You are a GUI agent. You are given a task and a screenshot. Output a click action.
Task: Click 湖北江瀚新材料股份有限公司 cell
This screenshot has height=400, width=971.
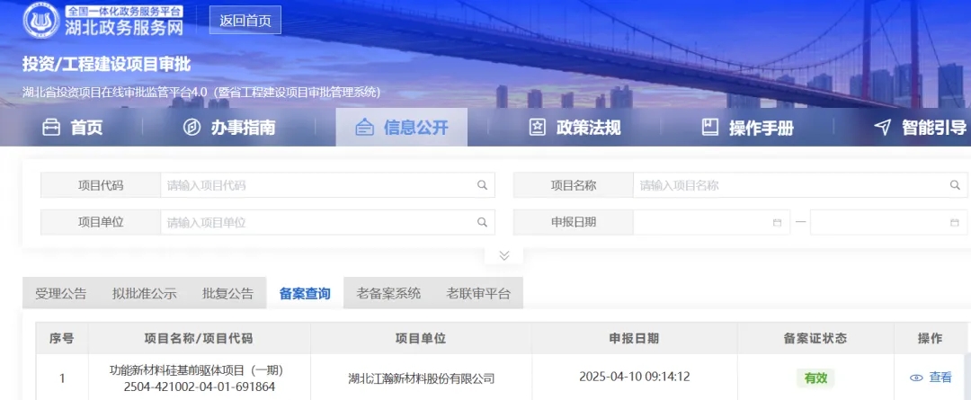421,378
